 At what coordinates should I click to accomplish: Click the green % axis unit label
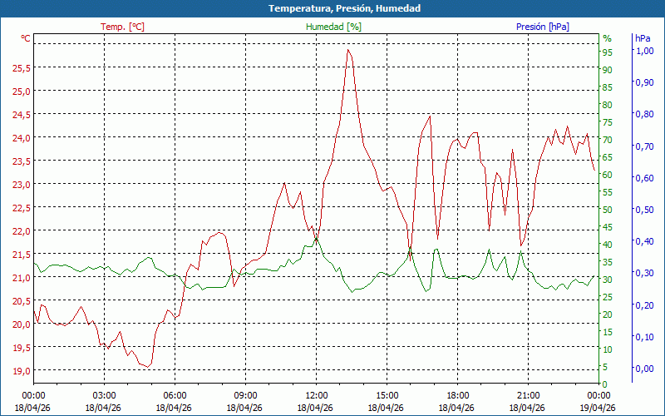(607, 38)
